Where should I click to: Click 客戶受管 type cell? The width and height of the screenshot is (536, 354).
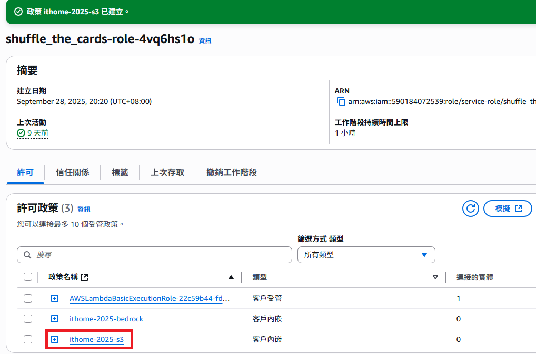[267, 298]
